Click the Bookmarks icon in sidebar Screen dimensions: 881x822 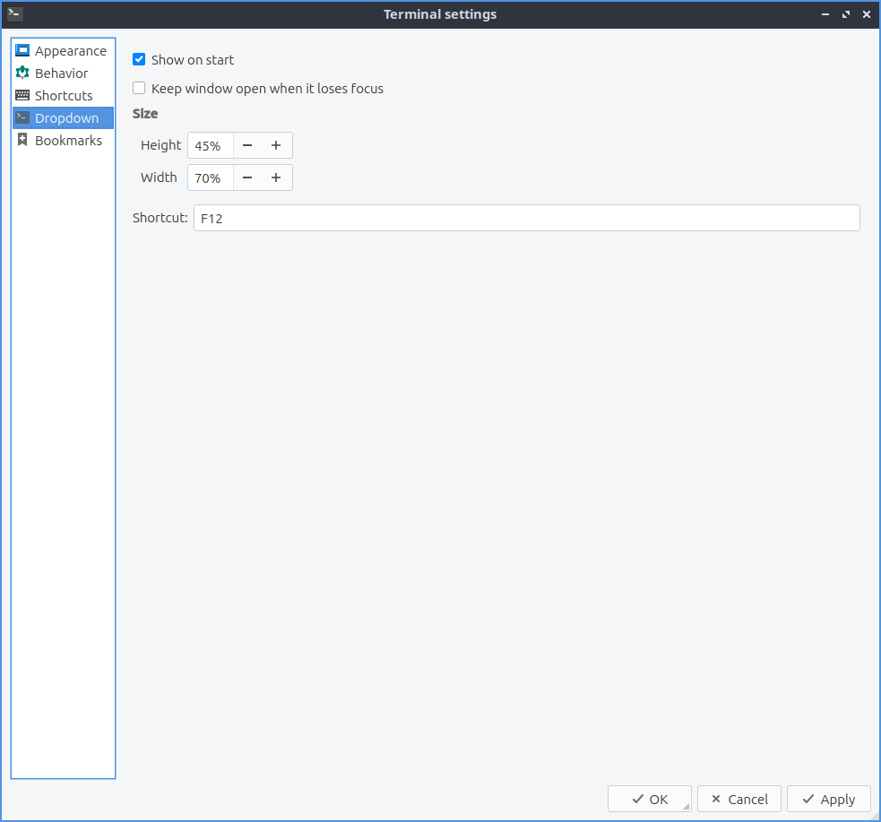22,141
